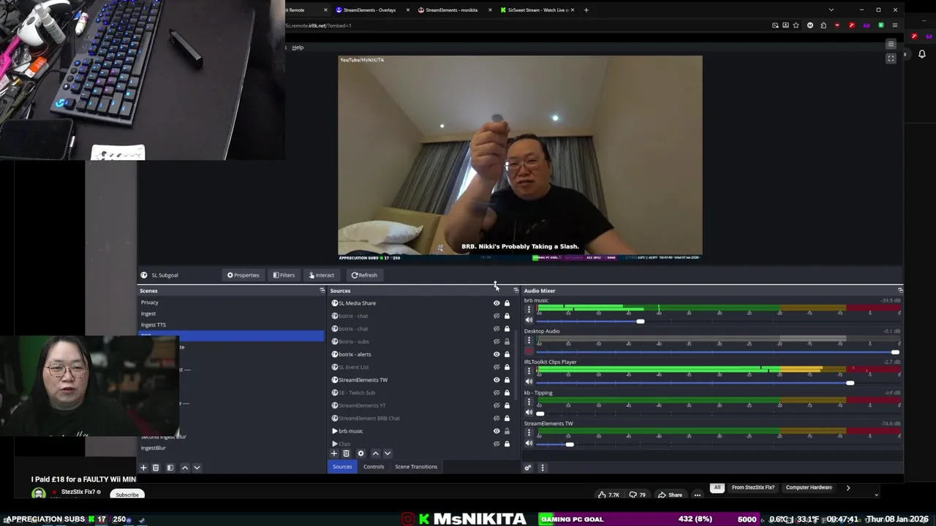Screen dimensions: 936x526
Task: Click the Interact button
Action: pos(321,275)
